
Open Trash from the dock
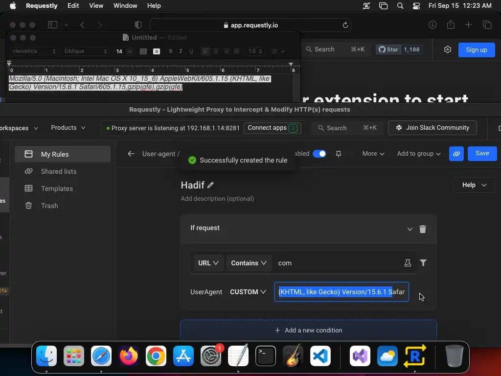pos(455,355)
